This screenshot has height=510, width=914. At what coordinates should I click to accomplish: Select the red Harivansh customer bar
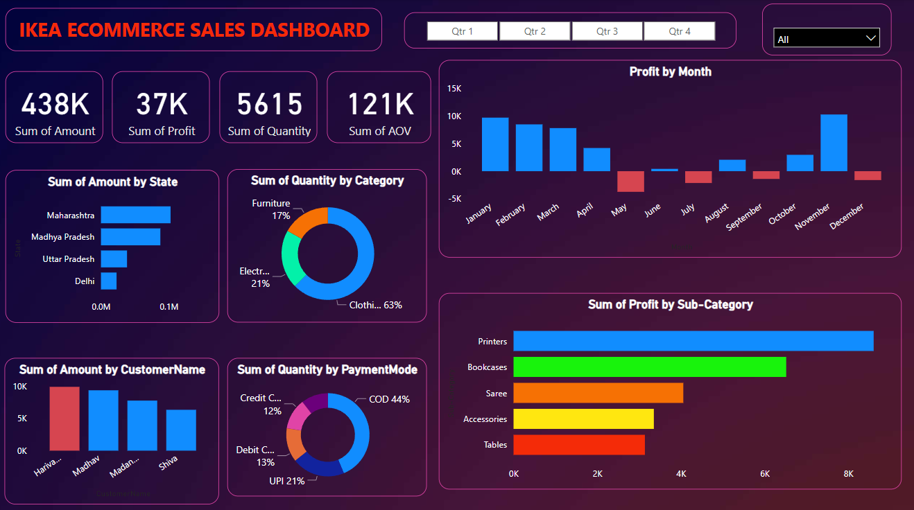pyautogui.click(x=64, y=419)
